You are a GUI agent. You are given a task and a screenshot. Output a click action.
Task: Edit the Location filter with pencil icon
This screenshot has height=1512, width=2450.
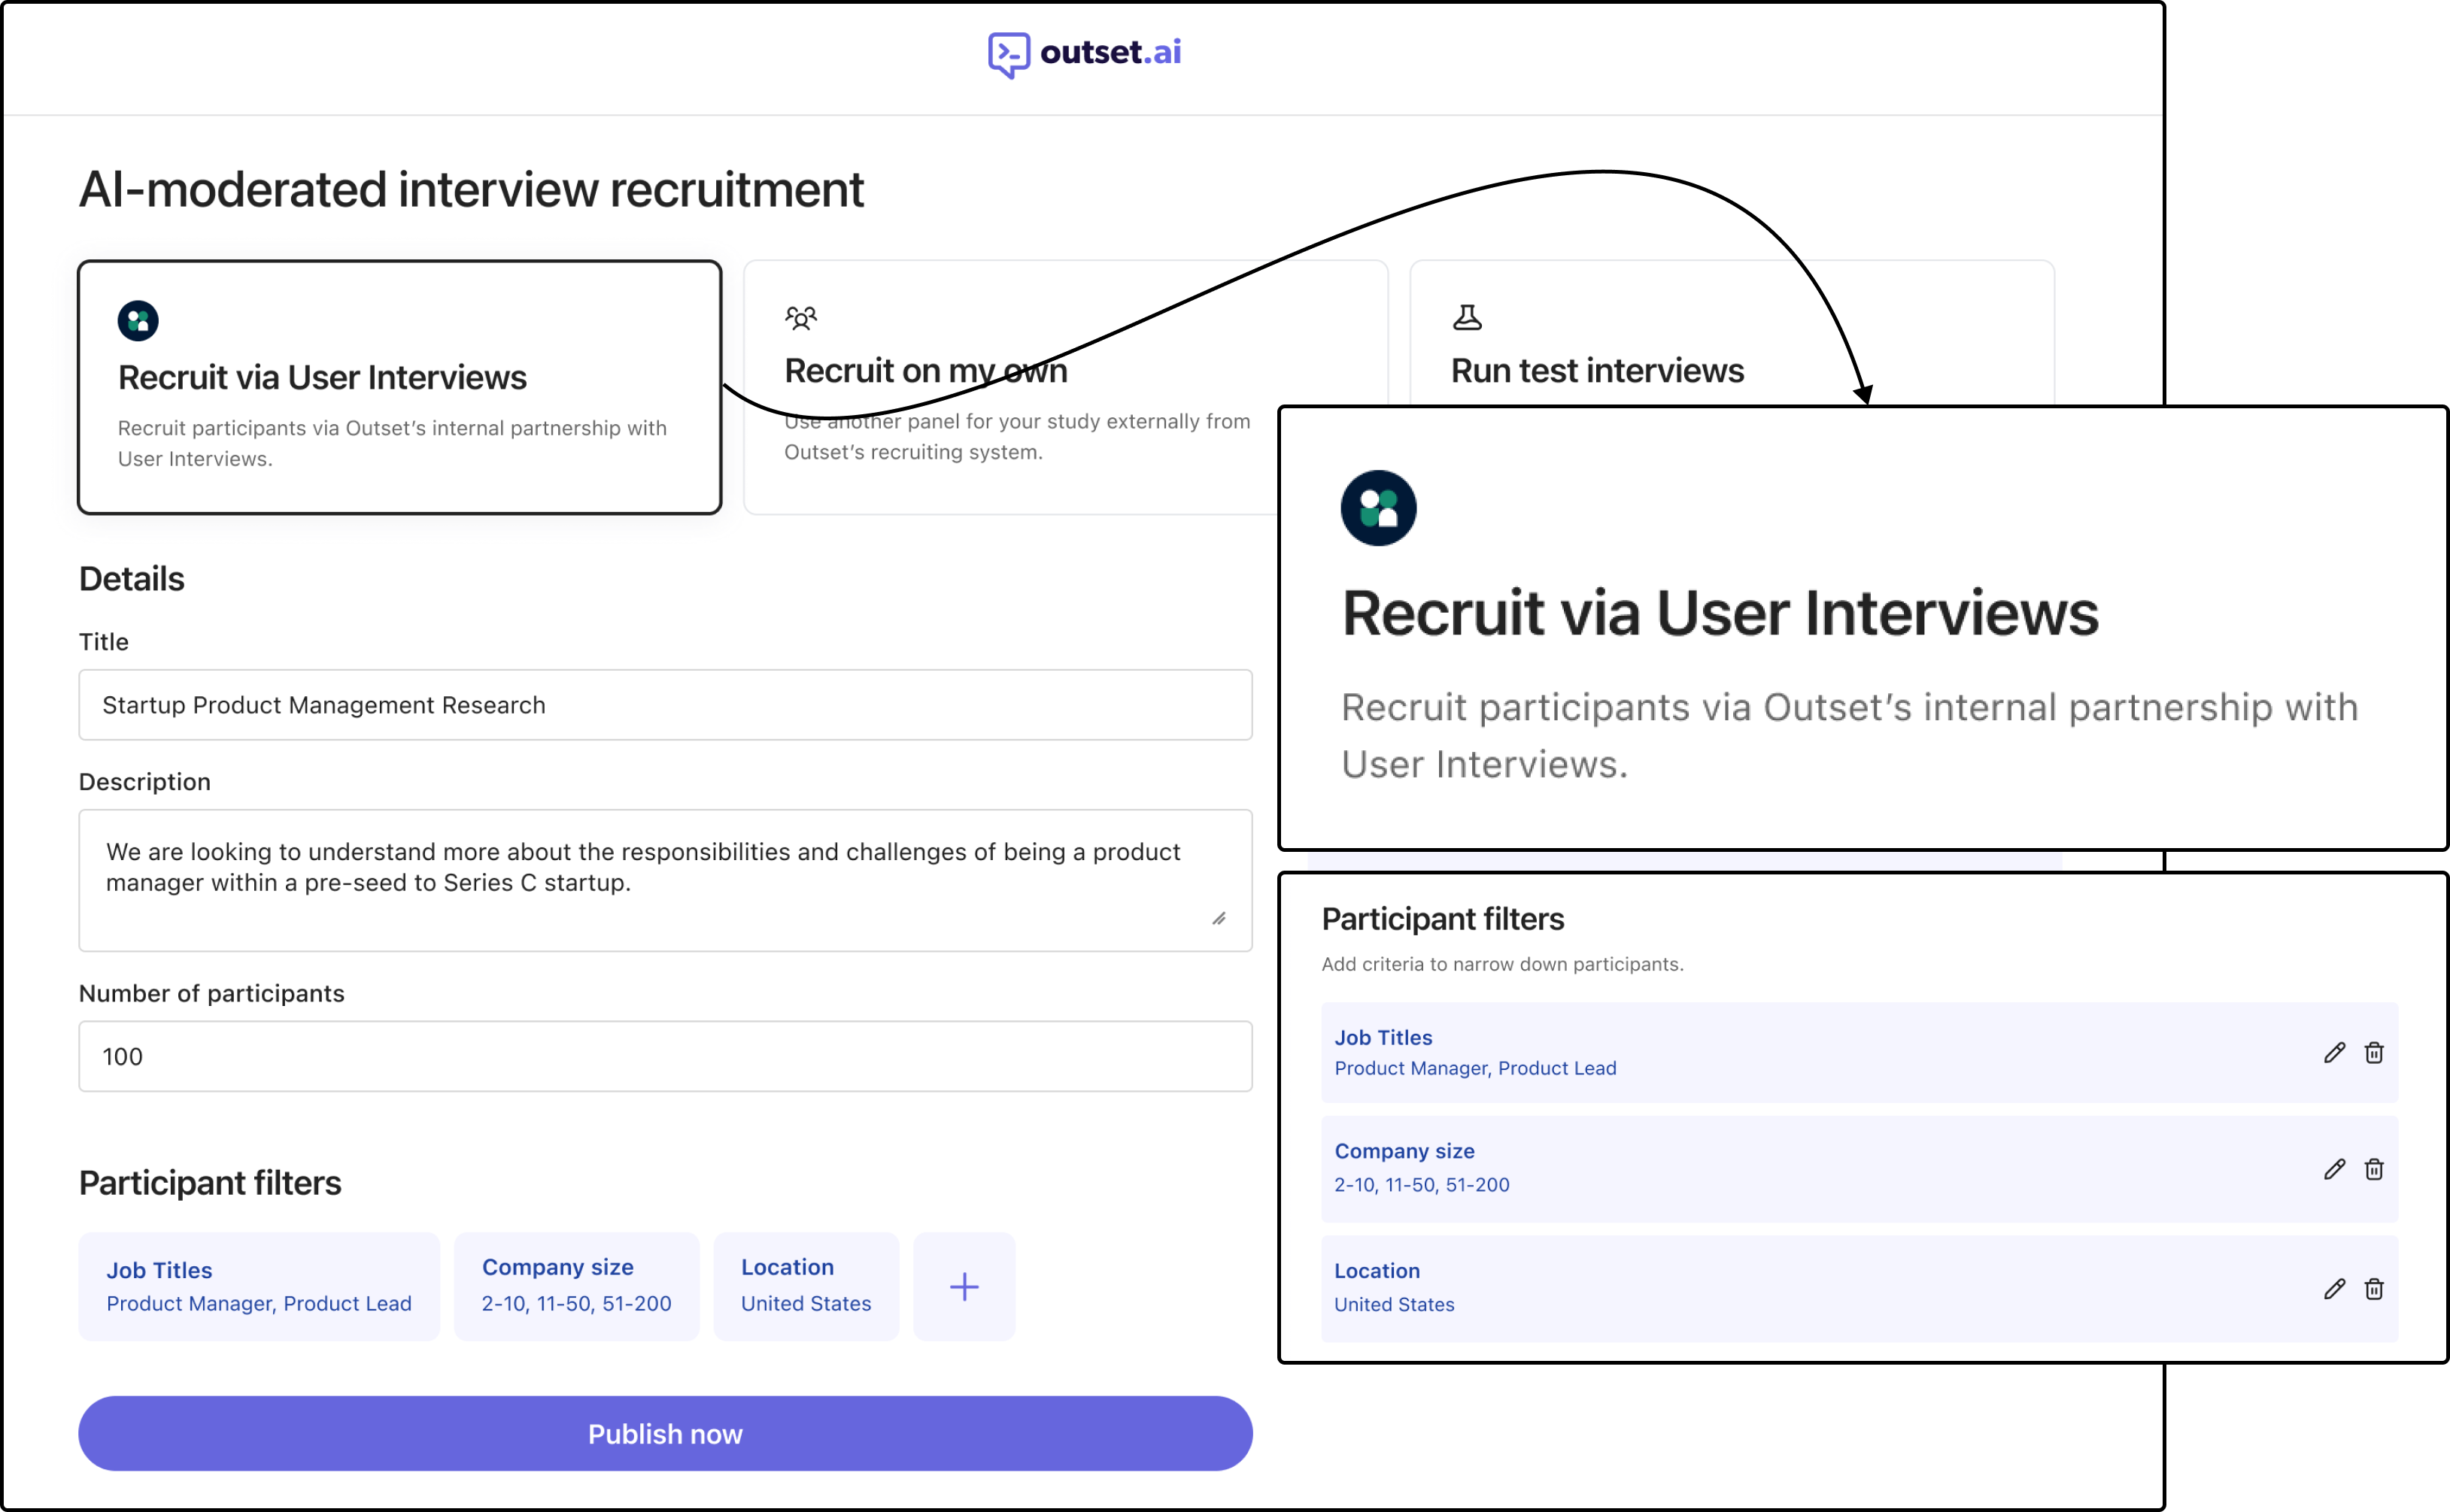click(x=2334, y=1289)
